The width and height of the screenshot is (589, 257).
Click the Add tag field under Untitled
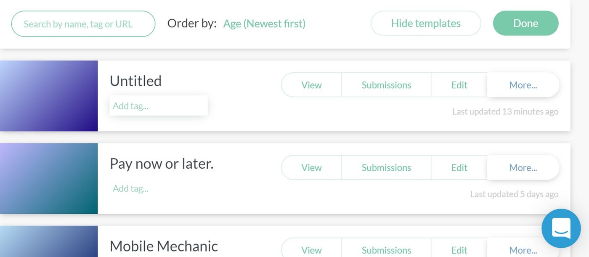[x=159, y=105]
